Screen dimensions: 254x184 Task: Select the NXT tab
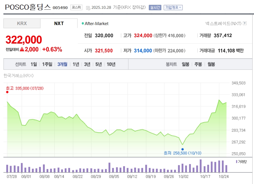tap(59, 23)
